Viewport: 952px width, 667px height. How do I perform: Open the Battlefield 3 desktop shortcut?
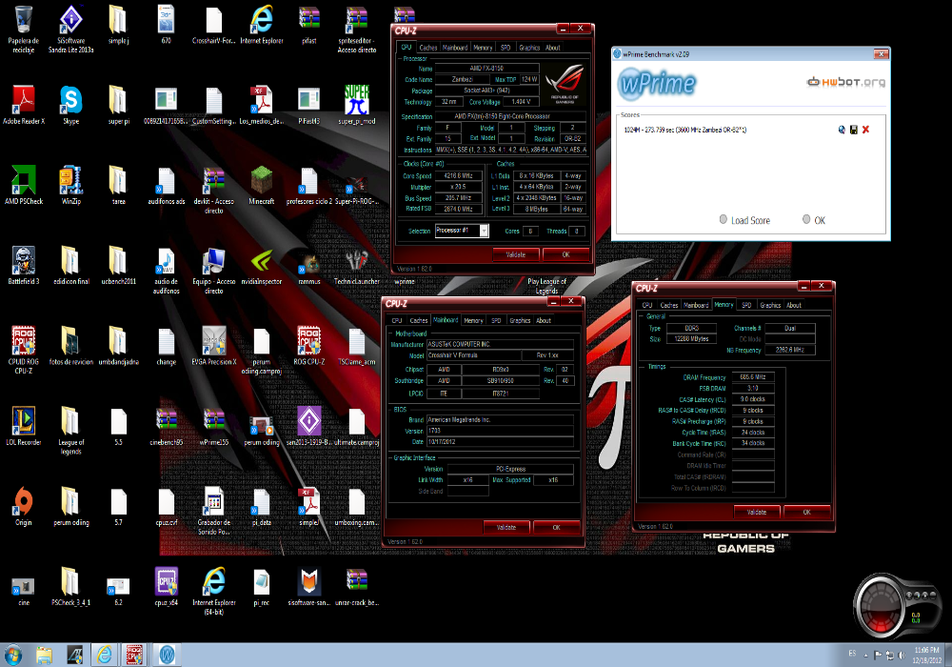coord(23,266)
